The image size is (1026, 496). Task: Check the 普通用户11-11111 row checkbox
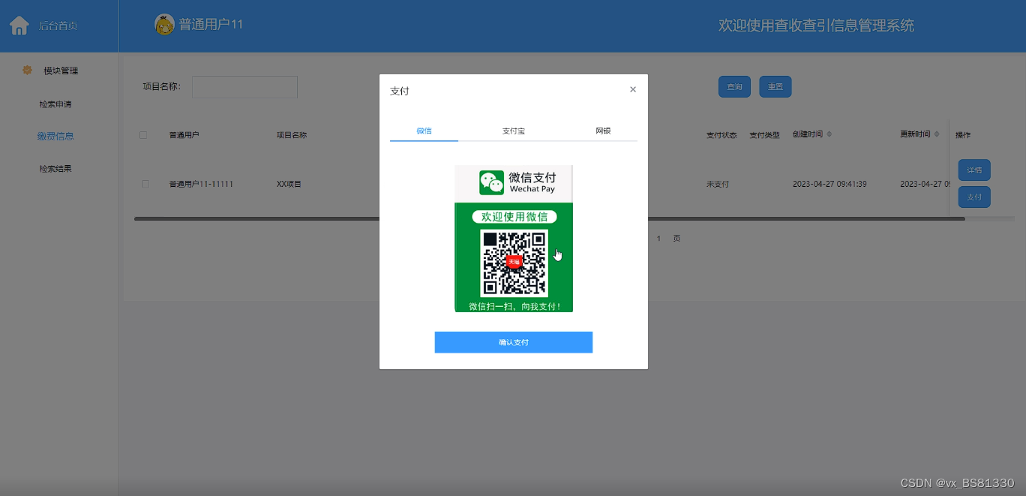tap(145, 184)
